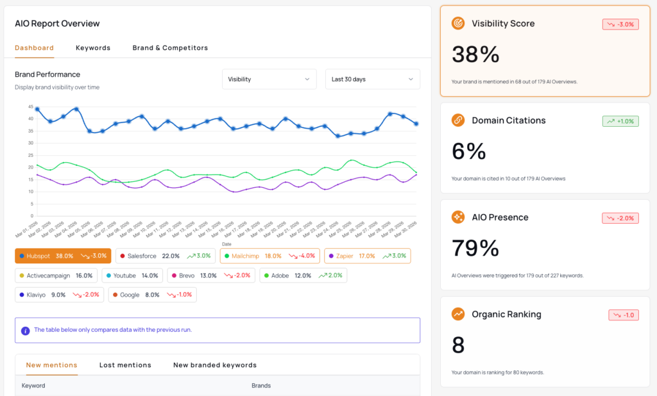Toggle the Mailchimp brand series on chart
The image size is (657, 396).
pos(269,256)
